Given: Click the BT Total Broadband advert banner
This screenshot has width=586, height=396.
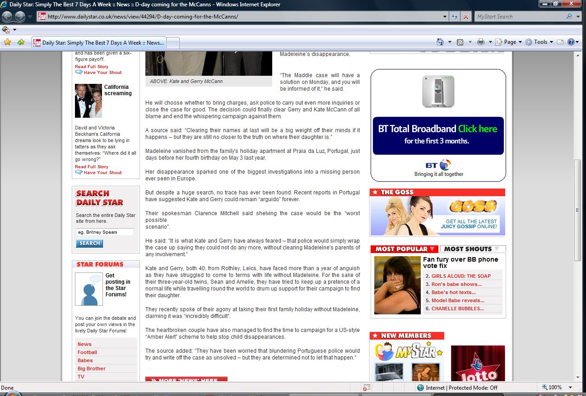Looking at the screenshot, I should click(438, 135).
